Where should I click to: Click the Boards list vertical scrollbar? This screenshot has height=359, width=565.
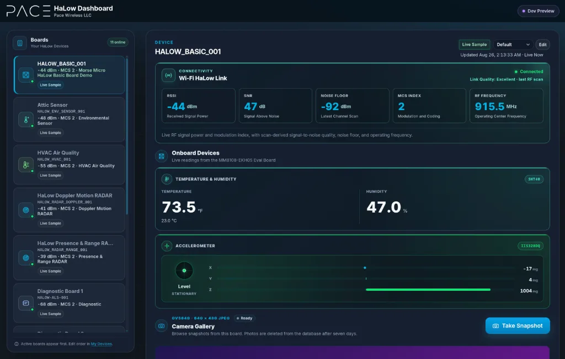point(126,137)
